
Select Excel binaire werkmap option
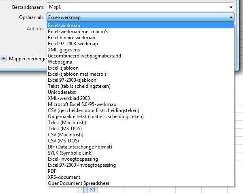[141, 38]
